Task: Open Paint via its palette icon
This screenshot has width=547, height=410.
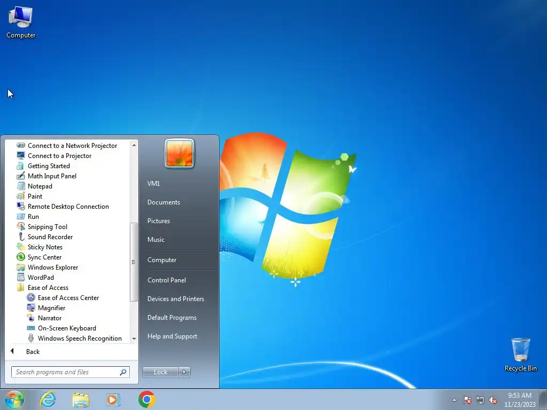Action: click(x=21, y=196)
